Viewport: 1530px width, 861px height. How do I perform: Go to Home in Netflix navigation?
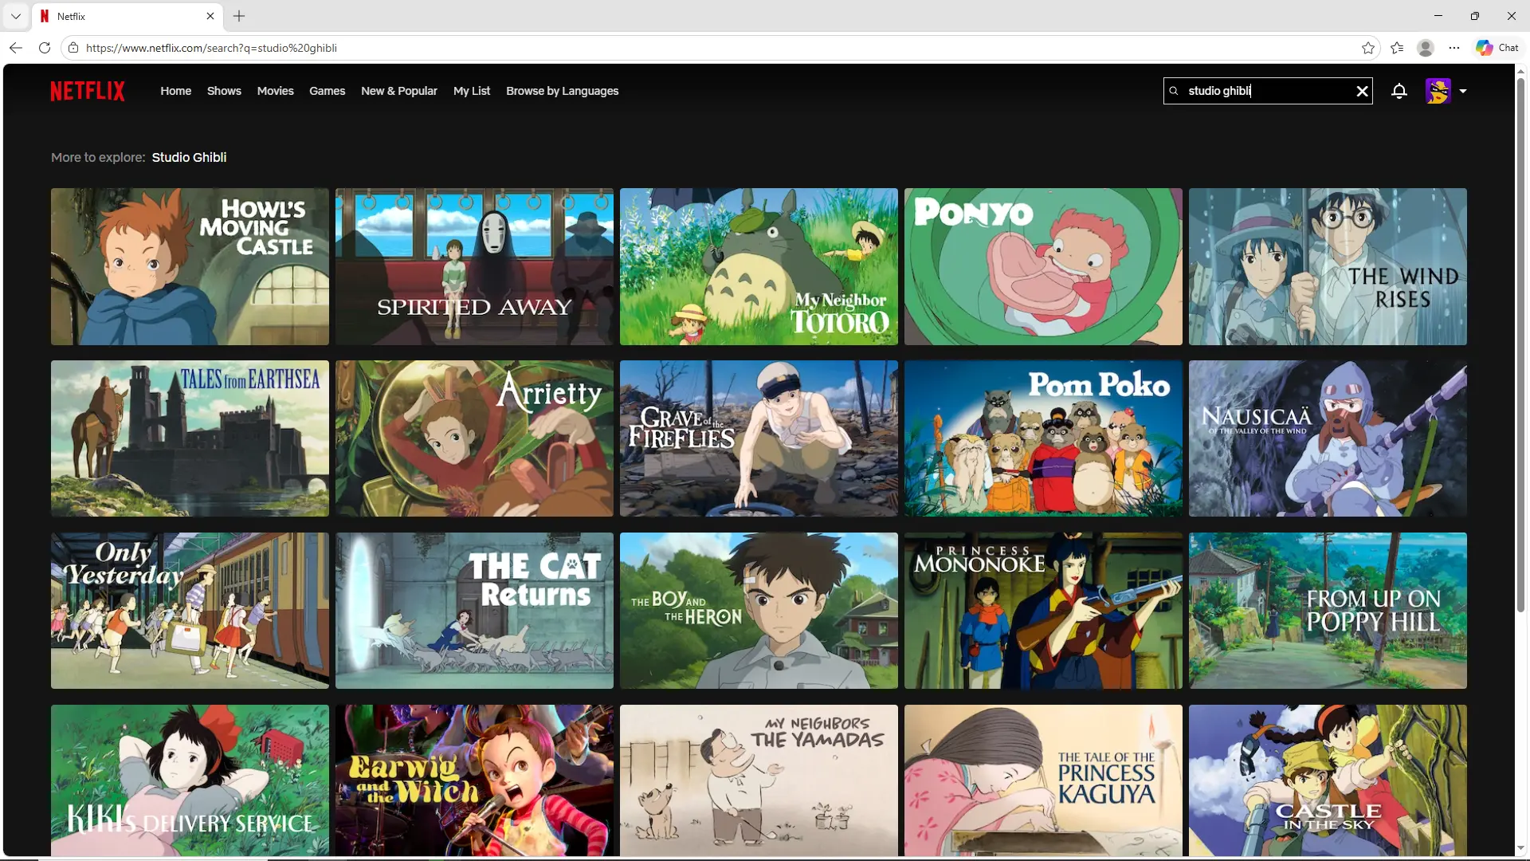click(x=176, y=91)
